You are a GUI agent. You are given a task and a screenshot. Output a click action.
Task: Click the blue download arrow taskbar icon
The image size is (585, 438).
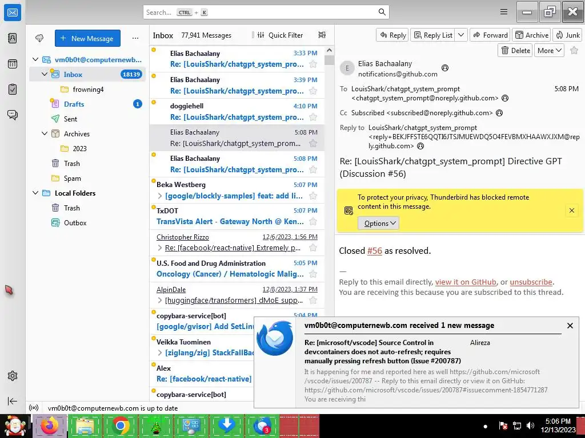(x=226, y=425)
